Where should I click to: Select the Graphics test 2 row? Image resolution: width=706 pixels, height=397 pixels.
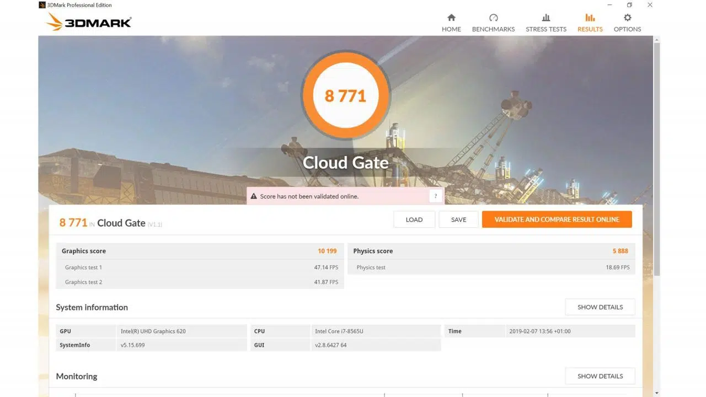click(x=200, y=282)
